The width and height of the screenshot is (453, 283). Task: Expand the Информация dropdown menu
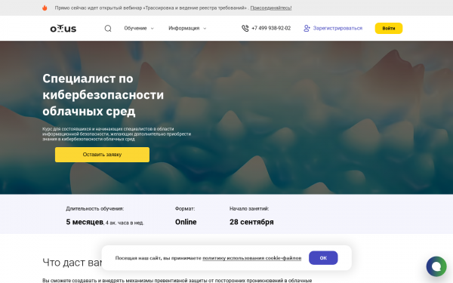pyautogui.click(x=187, y=29)
